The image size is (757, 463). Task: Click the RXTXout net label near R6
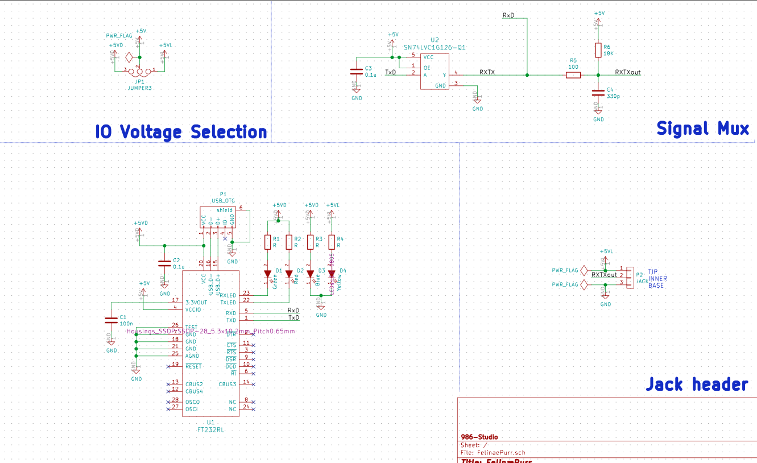[x=627, y=72]
